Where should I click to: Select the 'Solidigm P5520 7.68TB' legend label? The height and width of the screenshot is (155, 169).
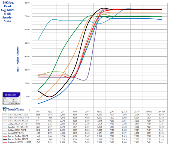point(17,130)
